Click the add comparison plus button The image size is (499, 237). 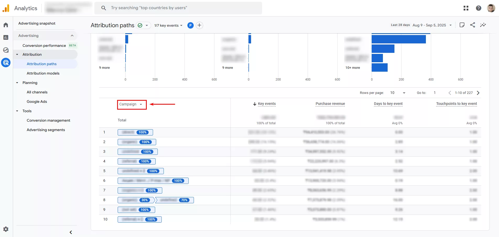199,25
